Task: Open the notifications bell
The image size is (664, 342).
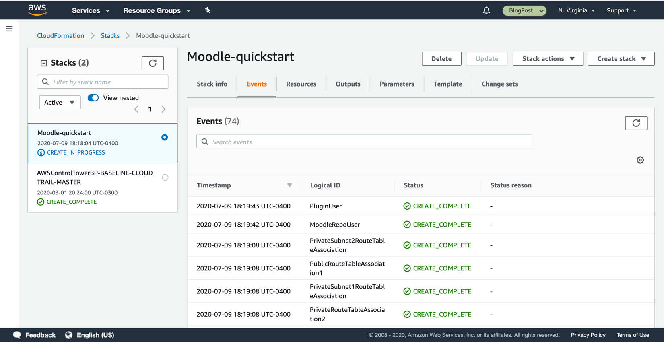Action: [x=486, y=10]
